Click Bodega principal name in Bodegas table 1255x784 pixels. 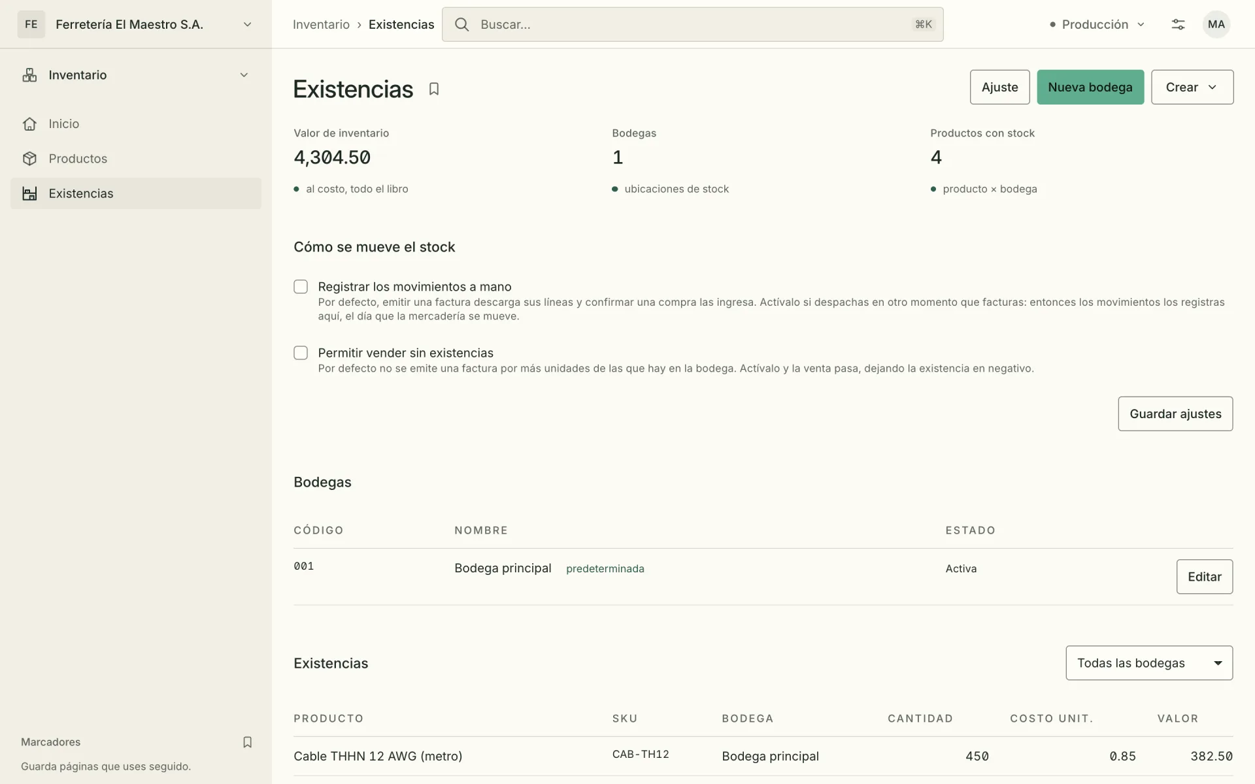click(x=503, y=568)
